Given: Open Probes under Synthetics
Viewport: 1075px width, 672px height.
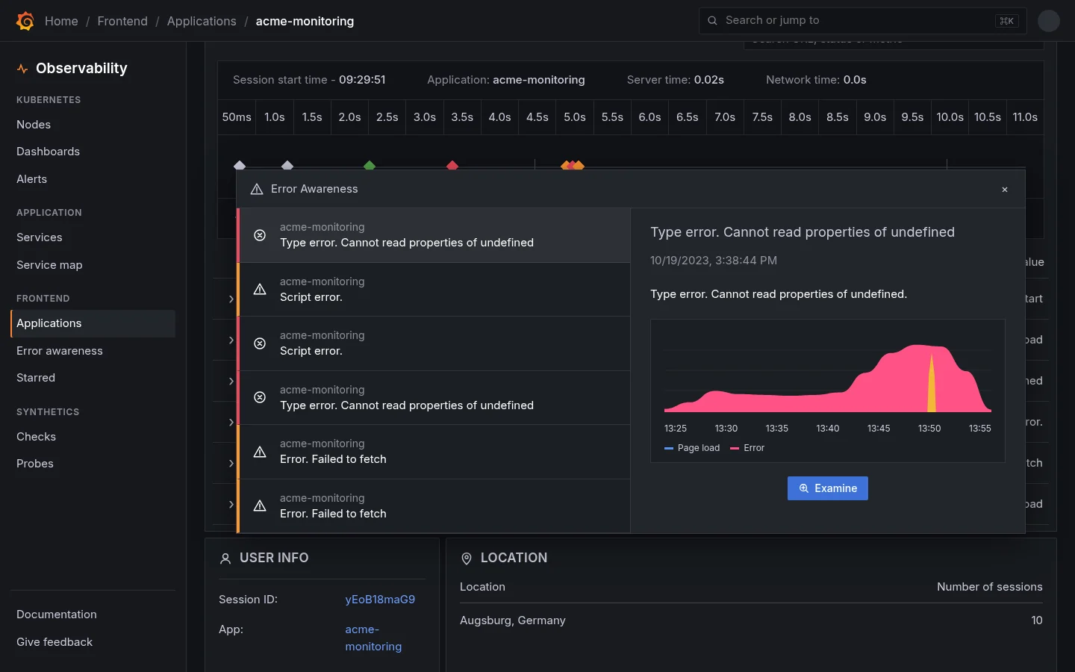Looking at the screenshot, I should click(35, 464).
